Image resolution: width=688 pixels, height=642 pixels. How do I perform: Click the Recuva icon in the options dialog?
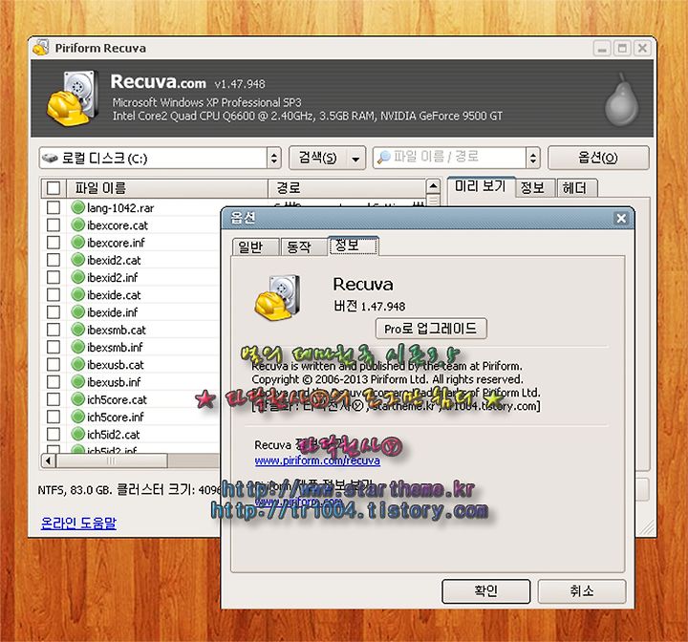278,296
